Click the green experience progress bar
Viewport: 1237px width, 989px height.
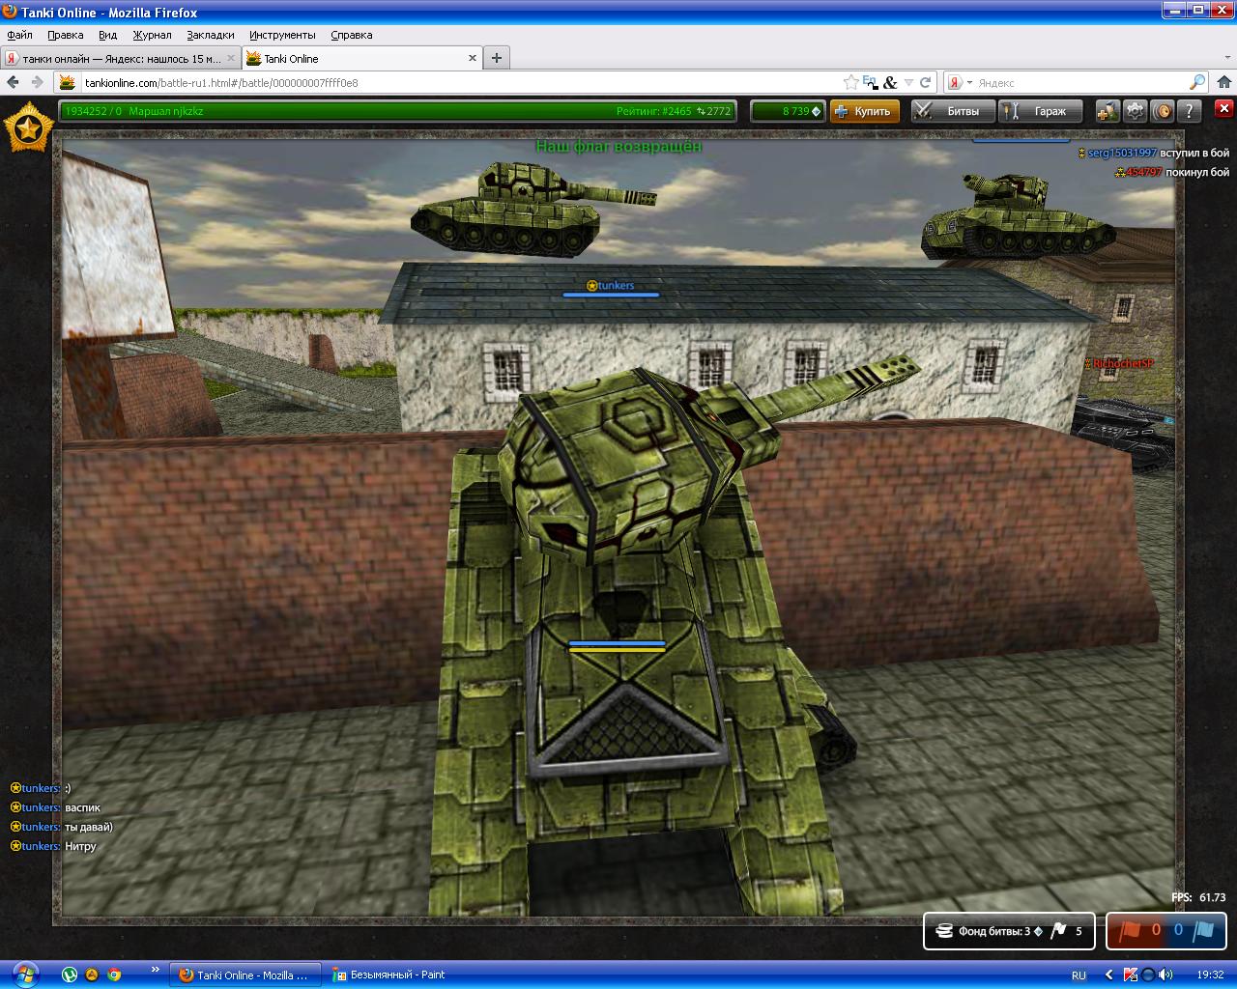click(397, 111)
